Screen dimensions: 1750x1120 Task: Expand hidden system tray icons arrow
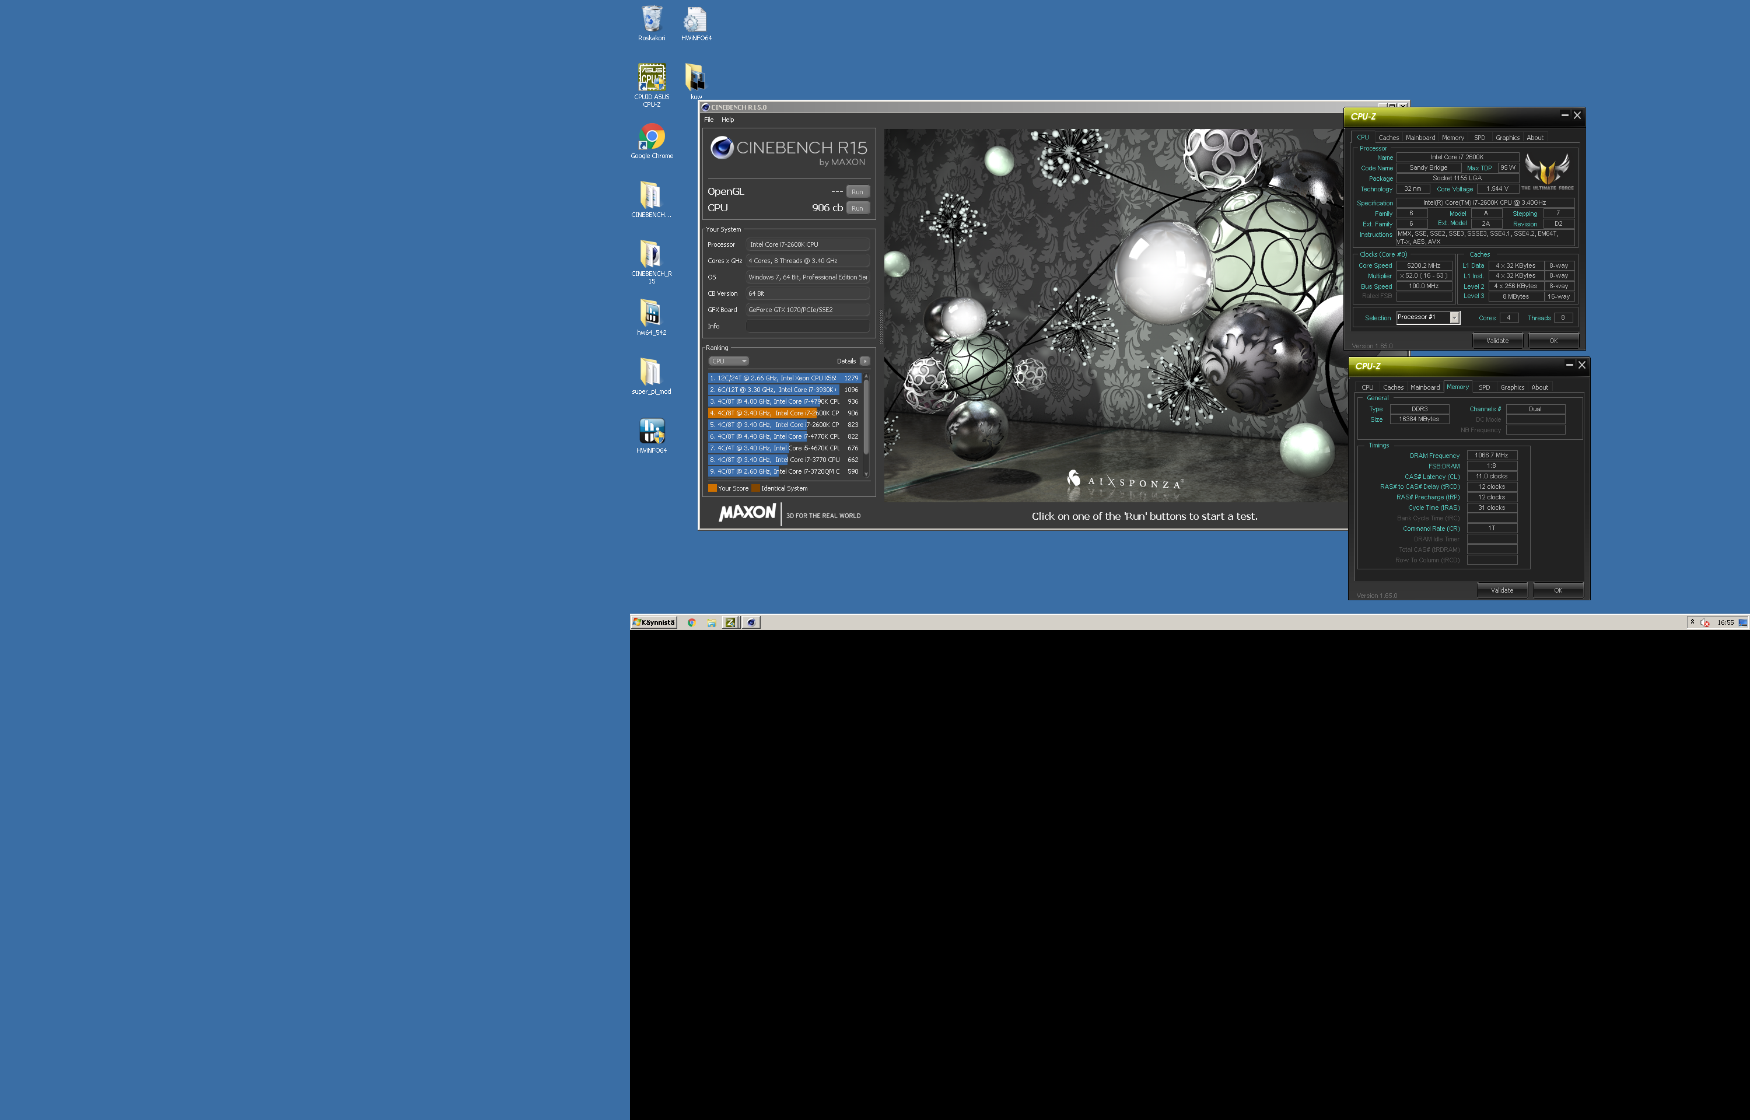(1693, 622)
